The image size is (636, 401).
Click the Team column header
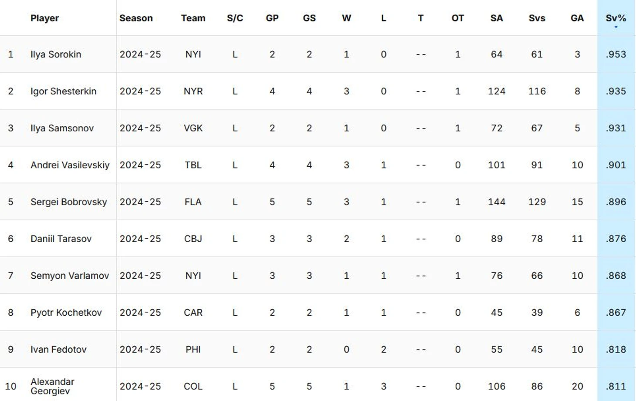193,18
